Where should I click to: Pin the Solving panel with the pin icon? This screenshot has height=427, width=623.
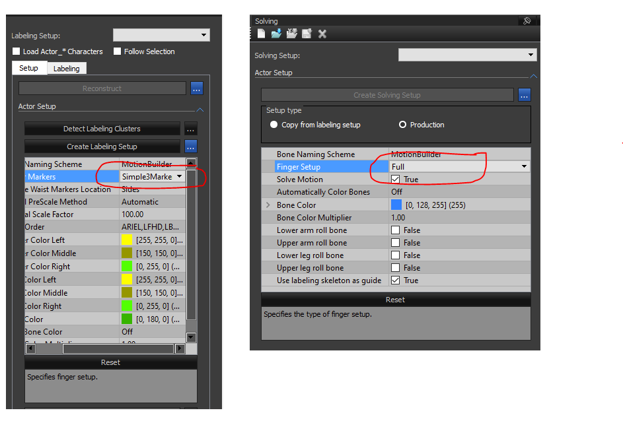coord(527,21)
